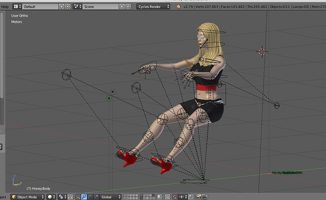
Task: Toggle manipulate center points only
Action: point(70,197)
